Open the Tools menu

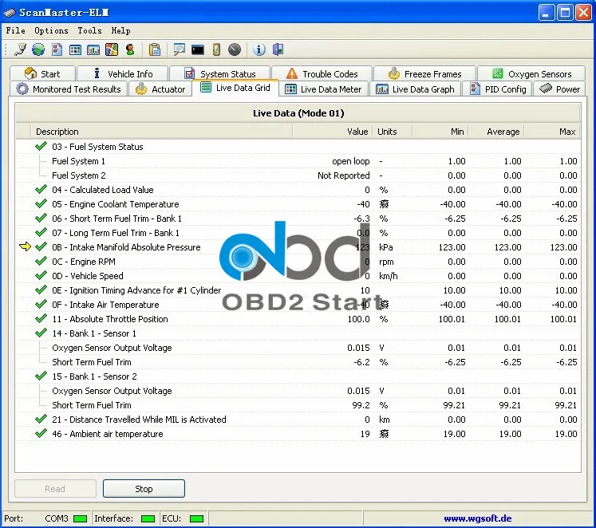coord(89,30)
